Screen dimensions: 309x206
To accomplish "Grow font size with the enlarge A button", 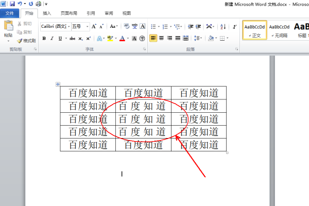I will pos(94,26).
